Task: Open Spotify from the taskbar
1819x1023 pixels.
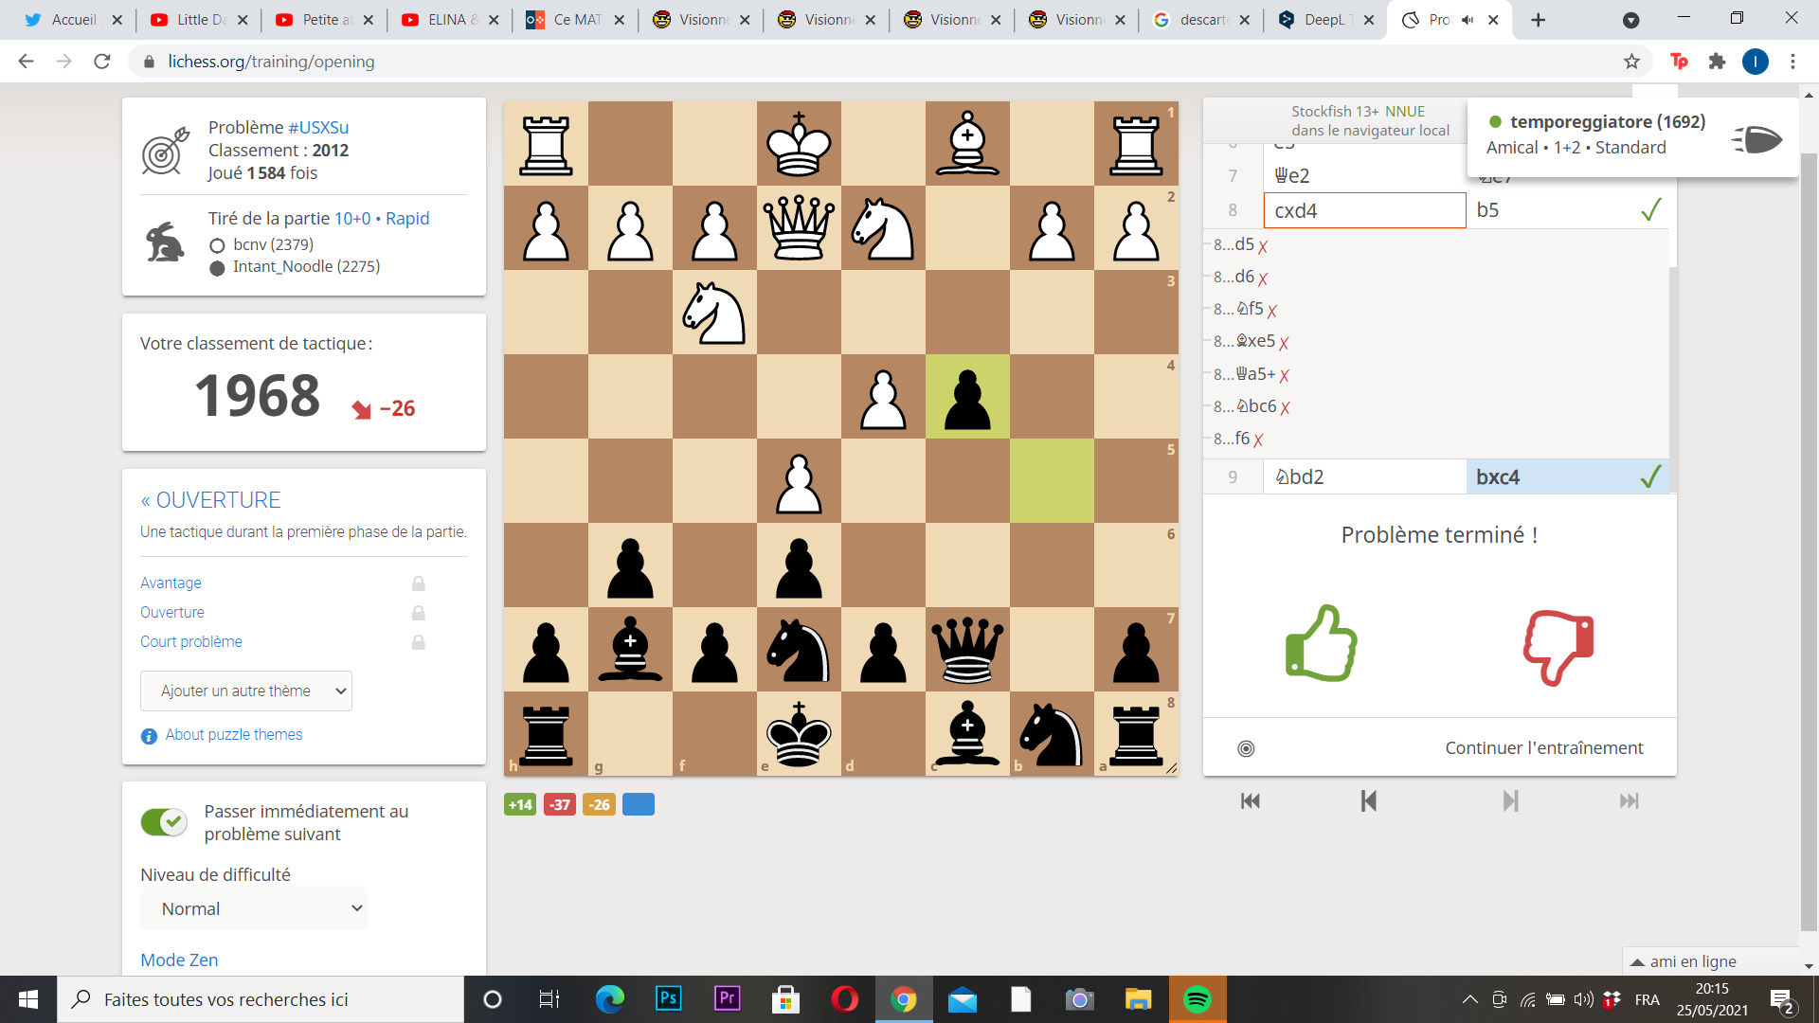Action: click(x=1198, y=999)
